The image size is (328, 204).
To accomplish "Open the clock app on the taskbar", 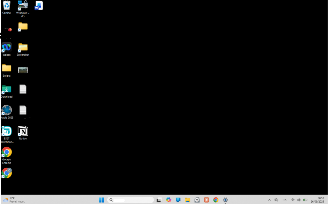I will (x=197, y=200).
